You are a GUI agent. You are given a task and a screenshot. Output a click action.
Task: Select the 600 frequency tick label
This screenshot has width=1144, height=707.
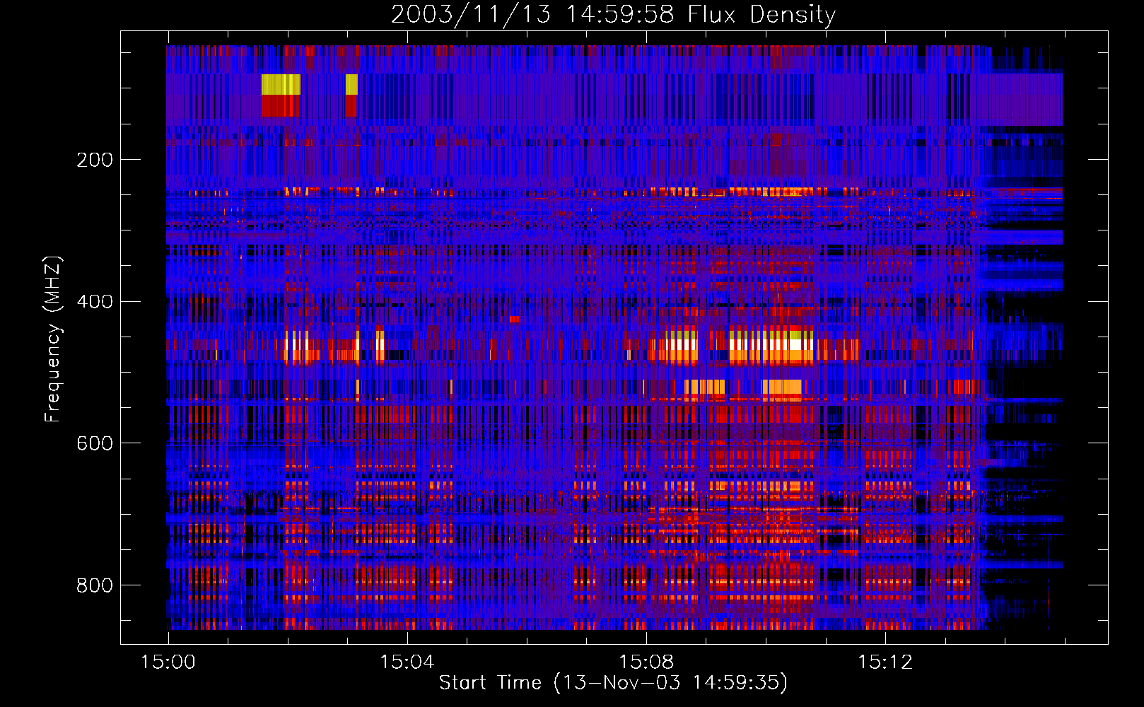coord(95,443)
